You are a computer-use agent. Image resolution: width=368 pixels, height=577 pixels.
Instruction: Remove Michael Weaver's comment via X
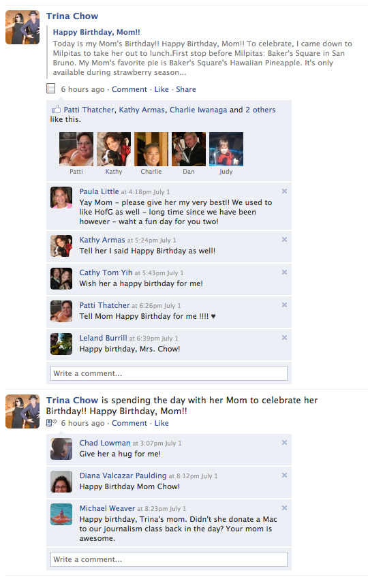coord(284,508)
